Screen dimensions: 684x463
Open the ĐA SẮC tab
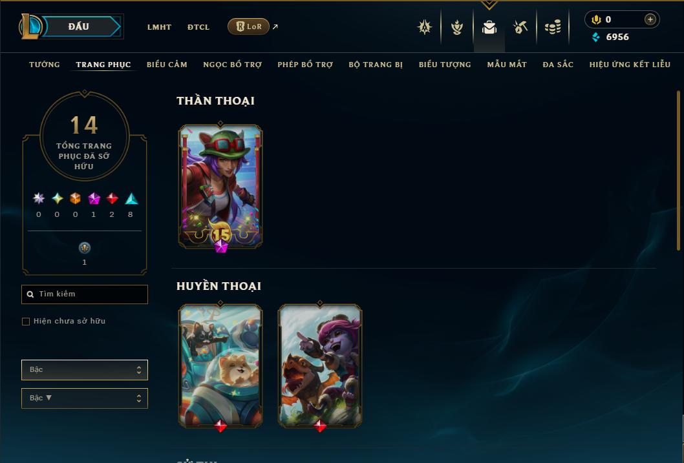[x=558, y=65]
